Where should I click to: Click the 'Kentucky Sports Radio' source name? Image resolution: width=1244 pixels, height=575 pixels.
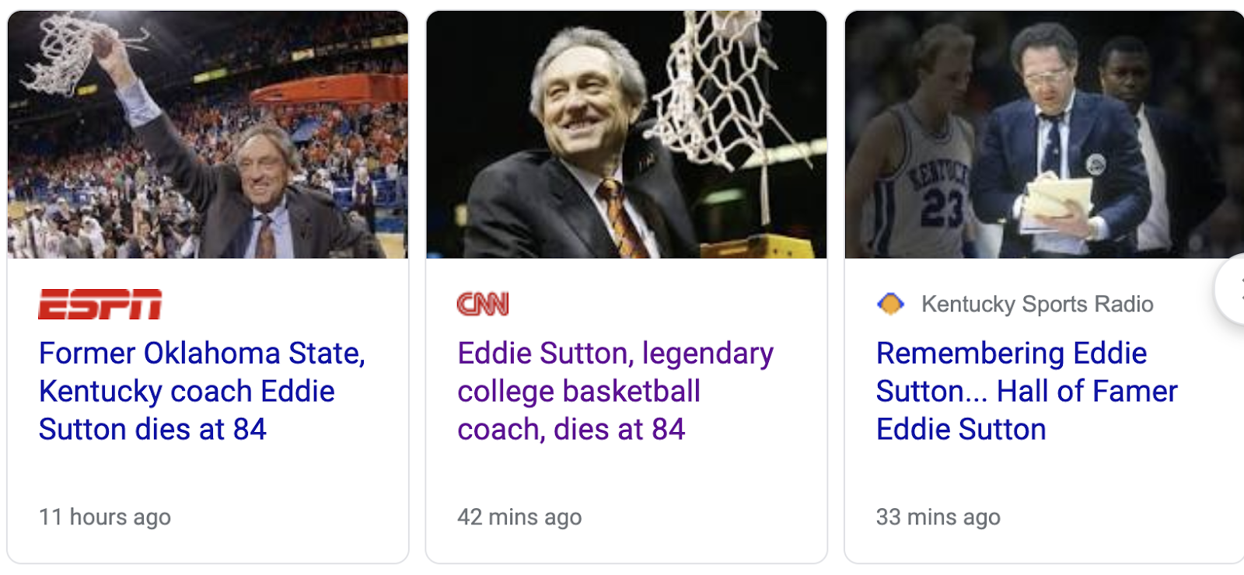pos(1036,304)
